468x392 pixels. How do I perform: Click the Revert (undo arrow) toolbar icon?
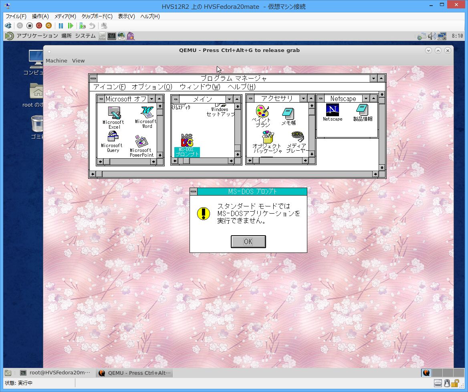coord(92,26)
